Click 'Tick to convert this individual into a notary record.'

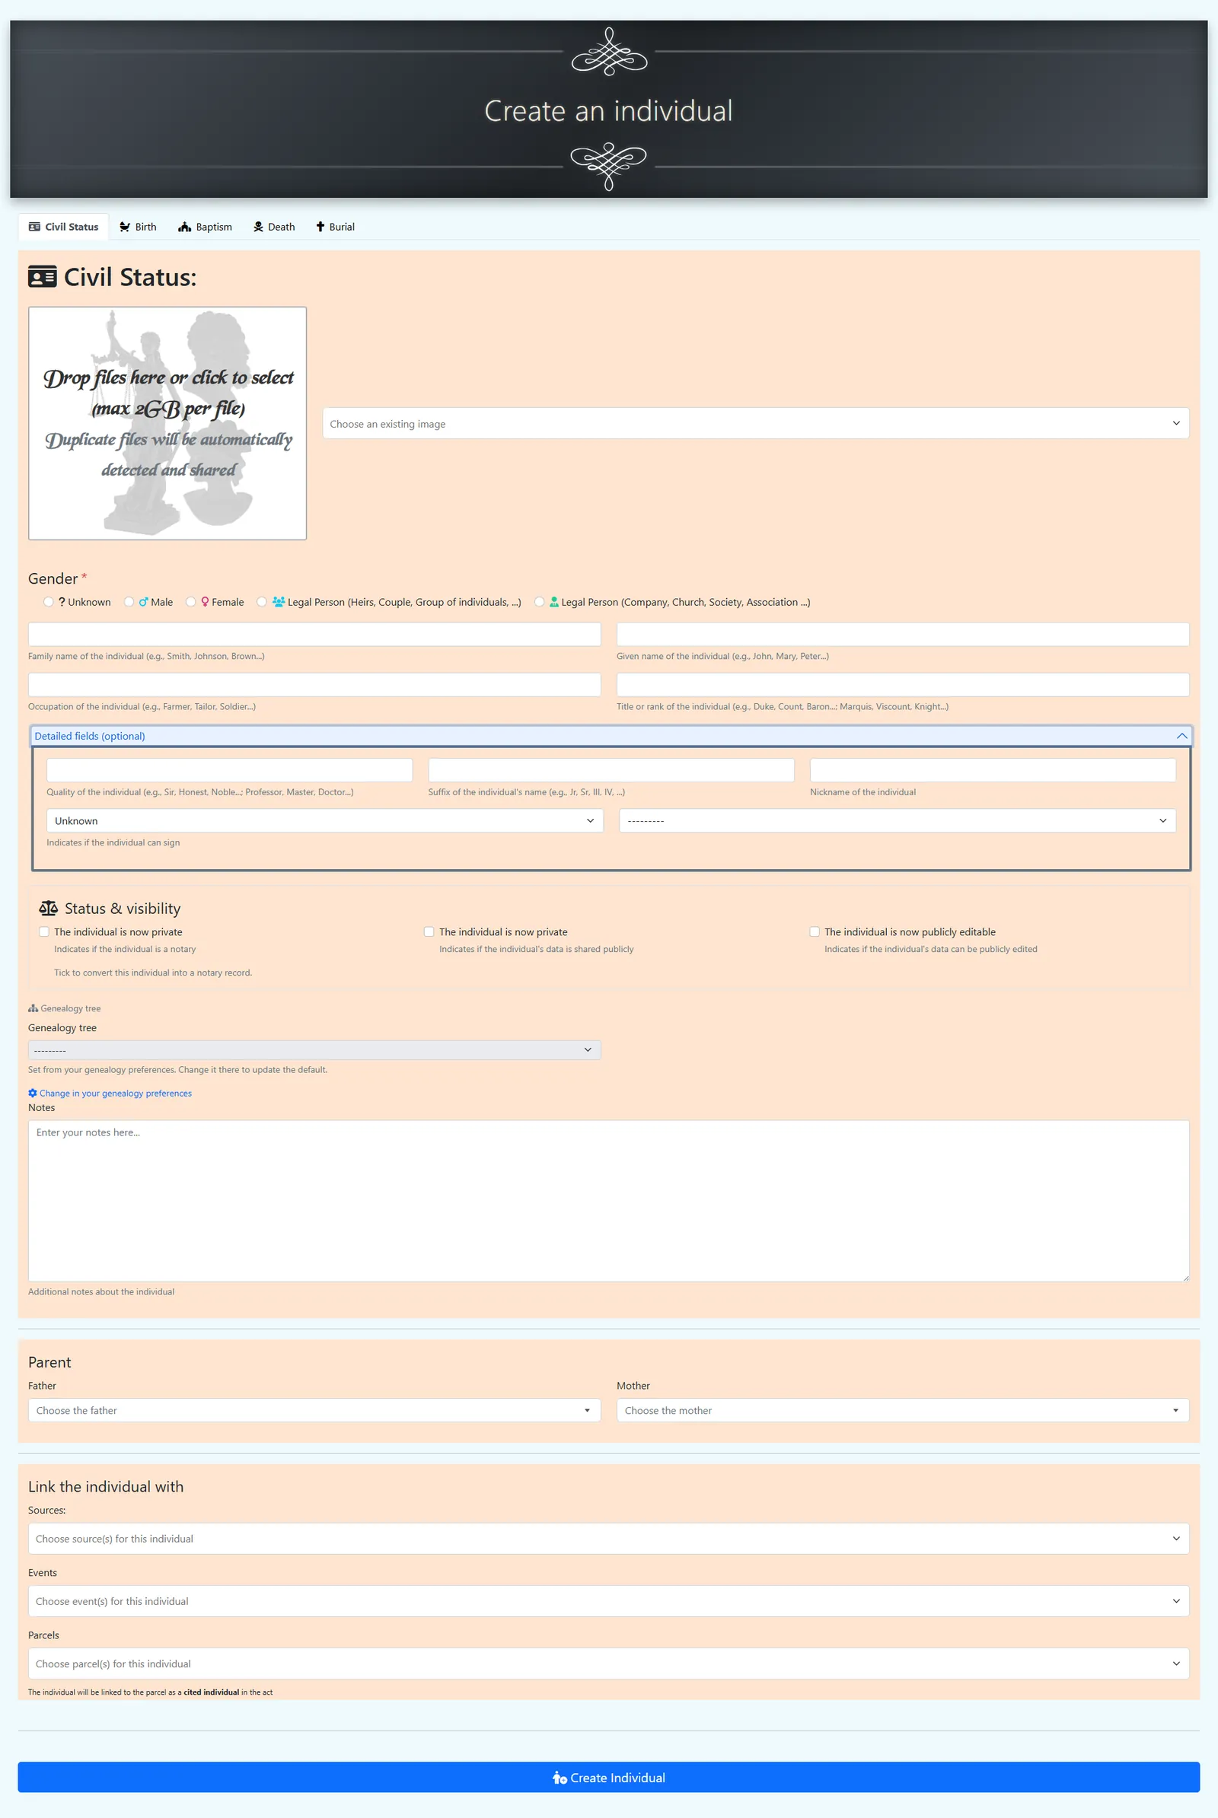click(x=153, y=973)
